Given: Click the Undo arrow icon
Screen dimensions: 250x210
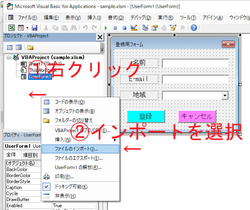Looking at the screenshot, I should tap(85, 28).
